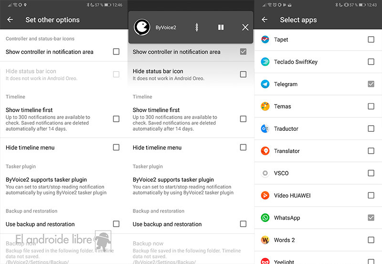
Task: Select the Teclado SwiftKey app name
Action: (296, 62)
